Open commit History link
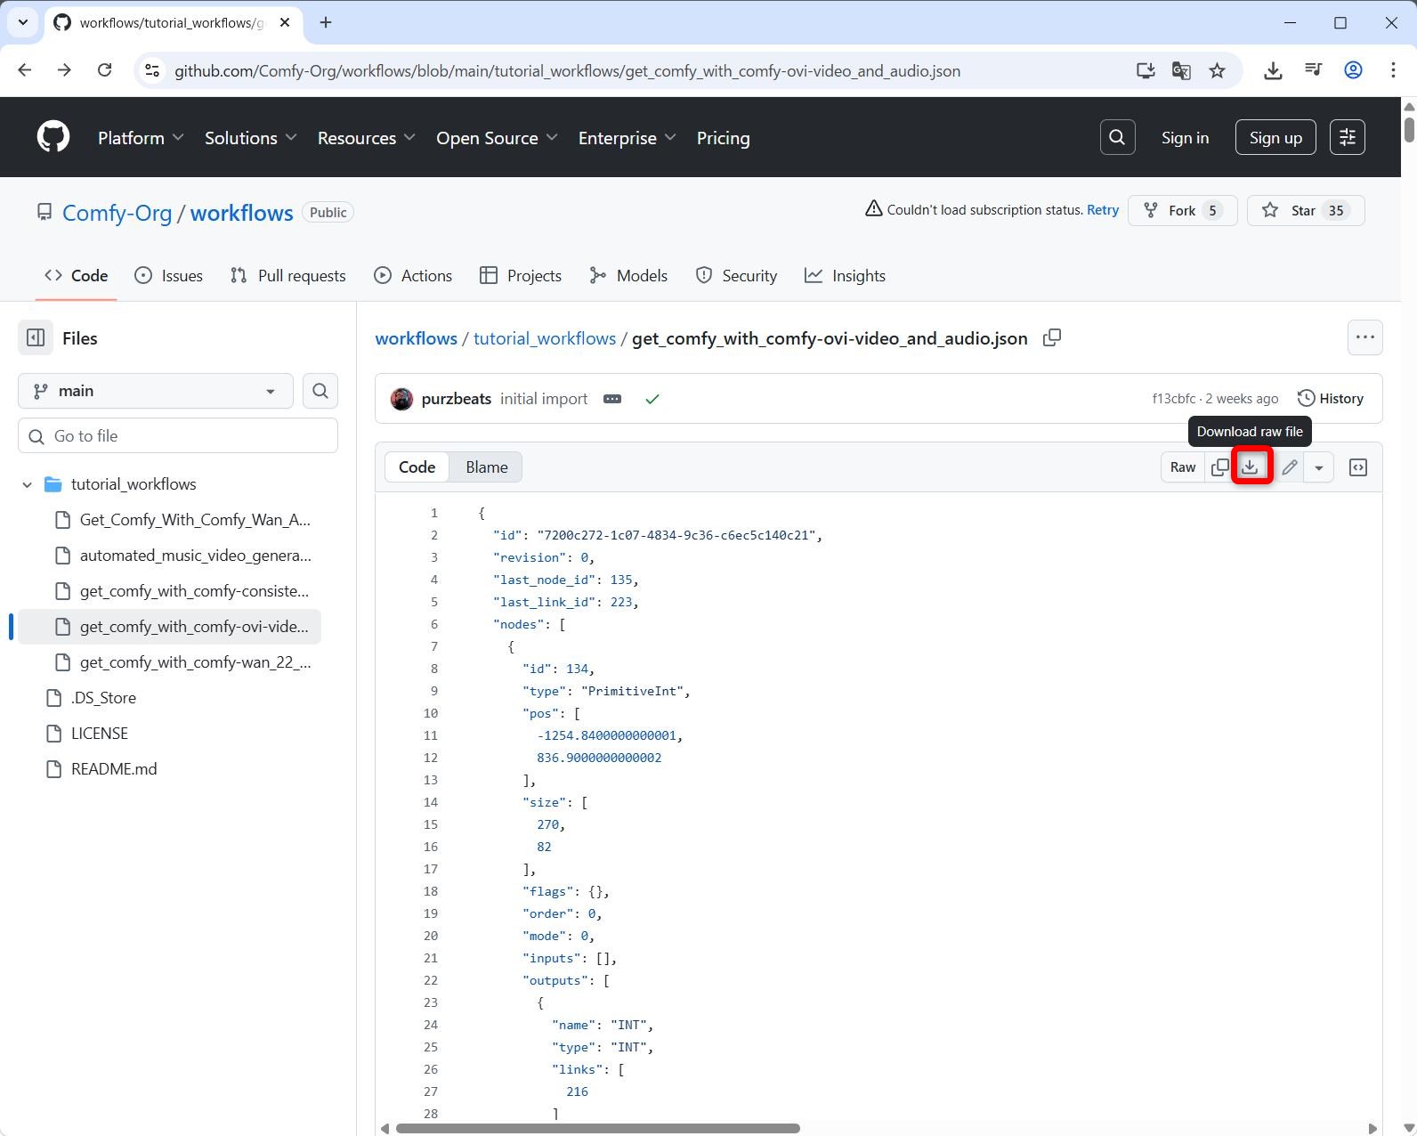 [x=1331, y=399]
